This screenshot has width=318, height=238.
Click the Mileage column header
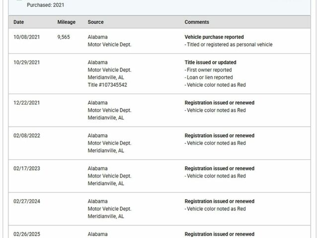[x=66, y=22]
